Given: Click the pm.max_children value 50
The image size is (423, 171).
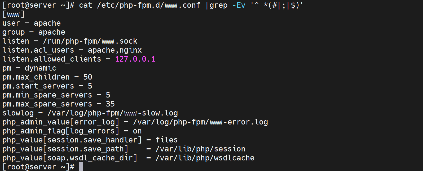Looking at the screenshot, I should point(88,77).
